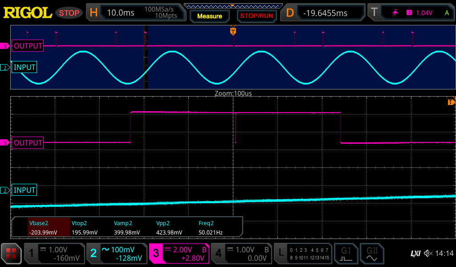Click the GI generator tab
The image size is (456, 267).
[346, 254]
